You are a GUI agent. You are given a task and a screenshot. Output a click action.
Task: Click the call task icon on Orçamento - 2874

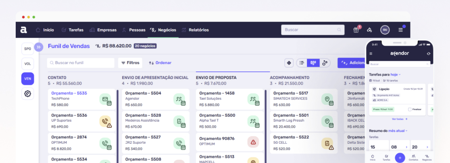point(106,144)
